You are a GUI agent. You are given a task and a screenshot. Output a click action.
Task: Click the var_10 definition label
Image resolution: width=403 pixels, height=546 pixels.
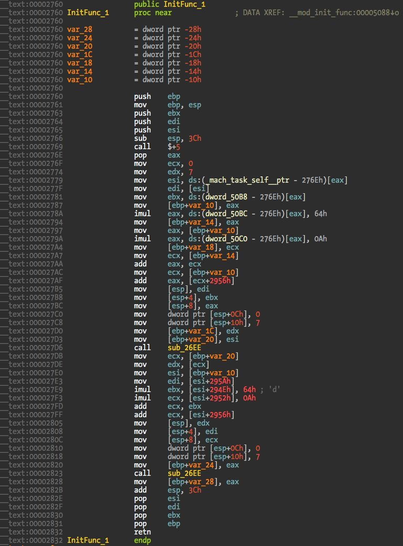click(80, 80)
